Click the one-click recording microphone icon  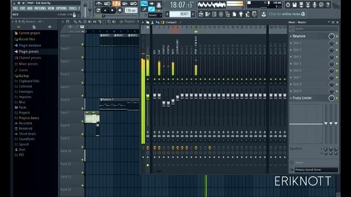tap(314, 4)
